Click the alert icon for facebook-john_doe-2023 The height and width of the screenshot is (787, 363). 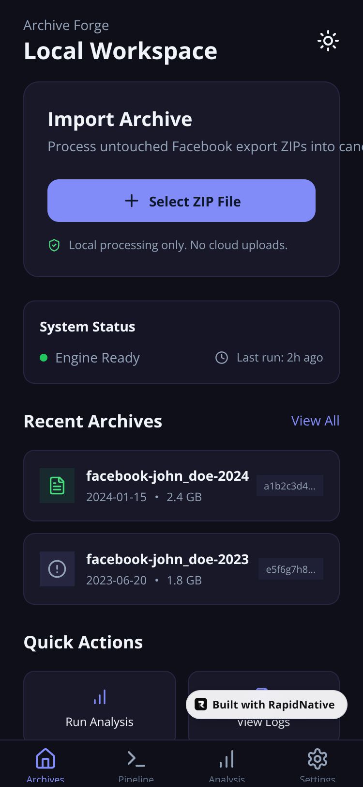pos(57,569)
